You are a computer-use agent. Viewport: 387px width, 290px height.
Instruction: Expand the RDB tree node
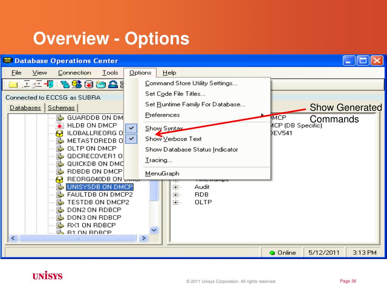pyautogui.click(x=175, y=195)
